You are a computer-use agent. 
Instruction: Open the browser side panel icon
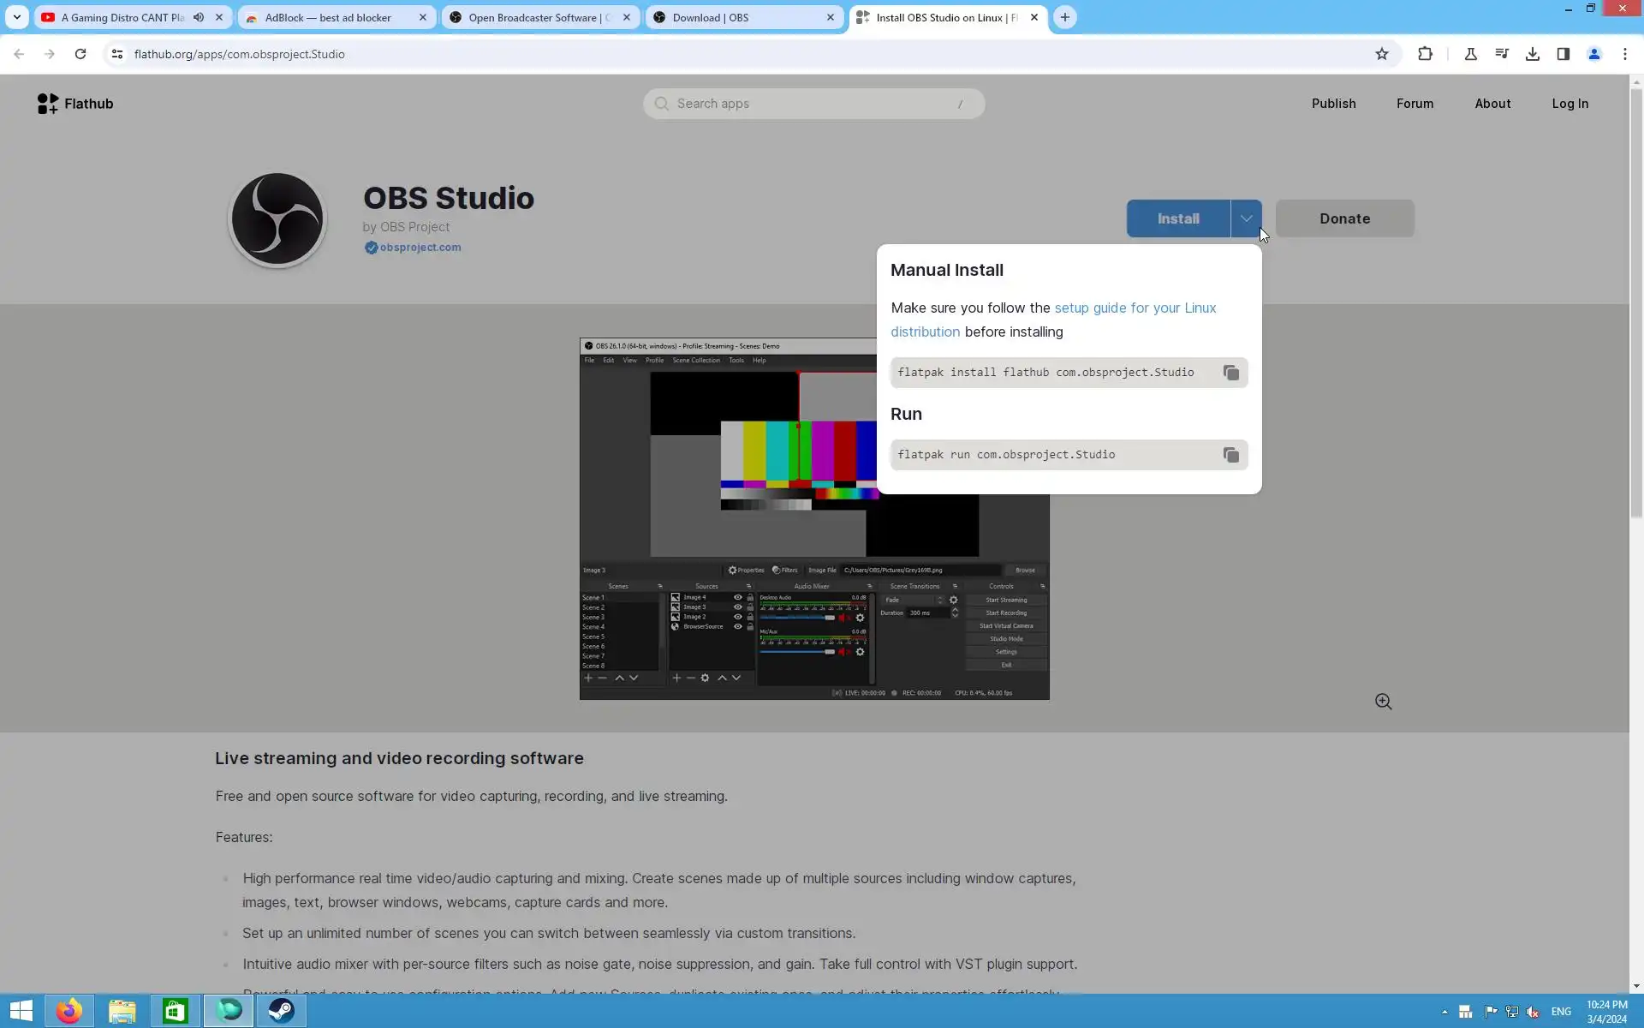pyautogui.click(x=1563, y=54)
